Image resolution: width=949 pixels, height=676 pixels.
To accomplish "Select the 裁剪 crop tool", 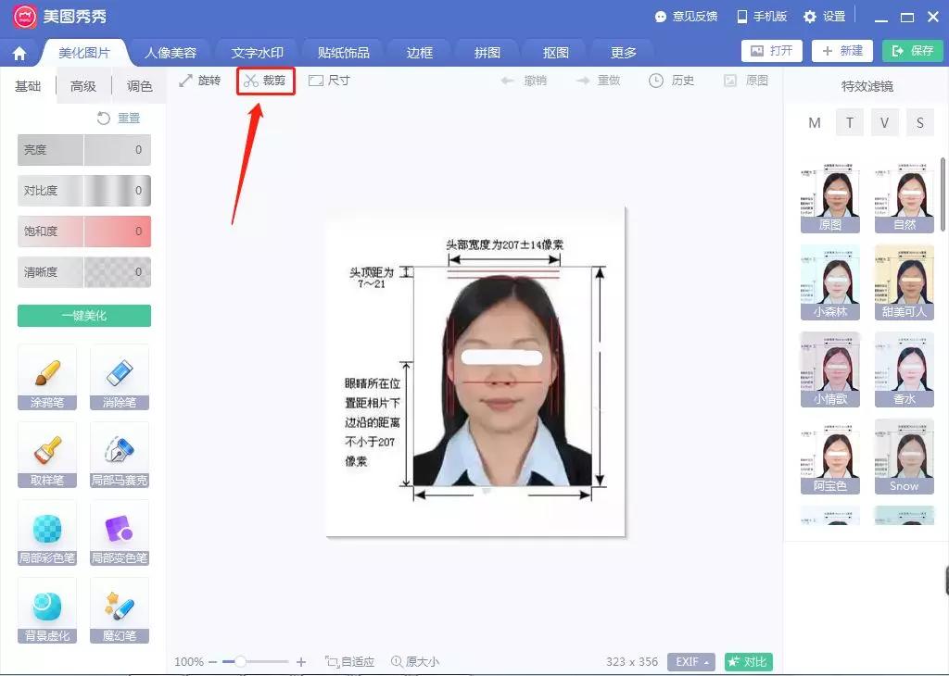I will (265, 81).
